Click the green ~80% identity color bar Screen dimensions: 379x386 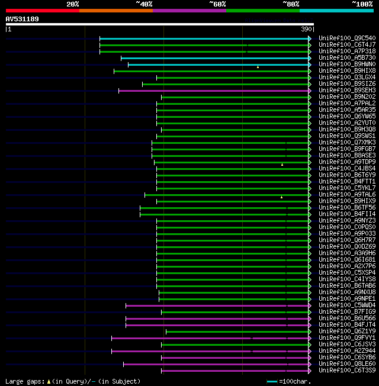(x=263, y=11)
